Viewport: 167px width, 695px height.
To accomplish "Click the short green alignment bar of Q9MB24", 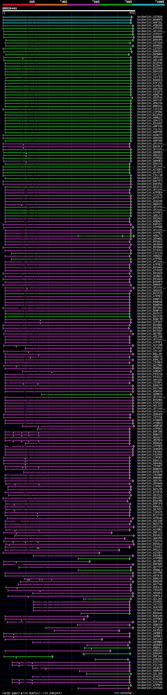I will tap(87, 394).
